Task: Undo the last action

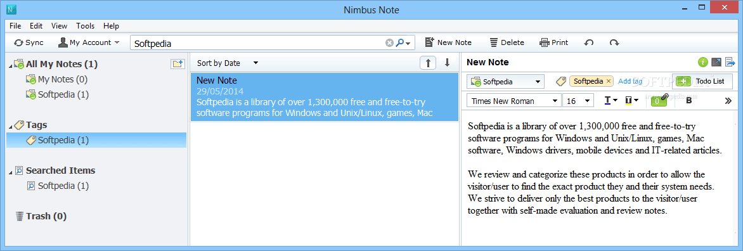Action: (589, 42)
